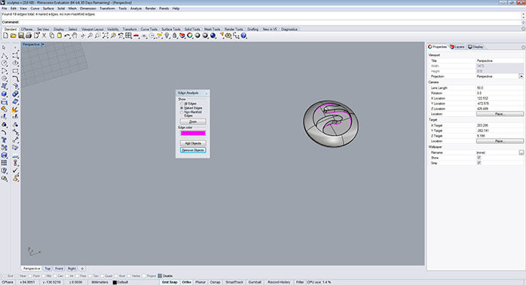This screenshot has width=526, height=285.
Task: Click the Save disk icon
Action: coord(21,35)
